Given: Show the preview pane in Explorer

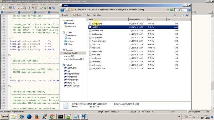Looking at the screenshot, I should coord(183,15).
